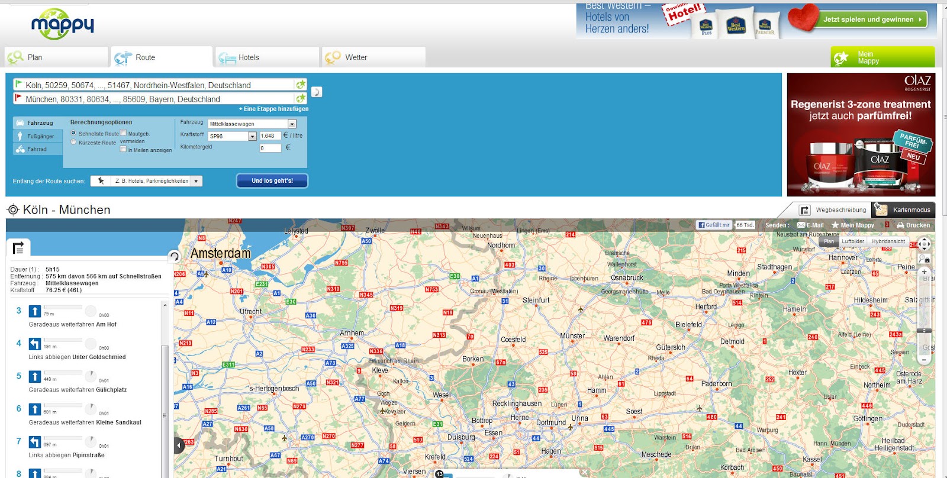Screen dimensions: 947x478
Task: Activate the zoom lock magnifier icon
Action: click(x=924, y=259)
